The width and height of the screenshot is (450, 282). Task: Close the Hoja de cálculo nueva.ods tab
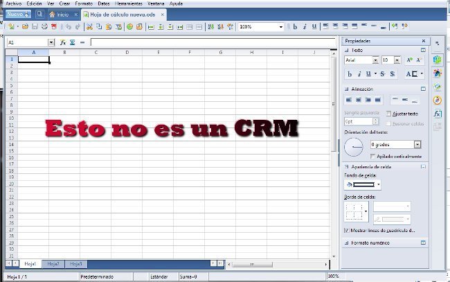[163, 15]
